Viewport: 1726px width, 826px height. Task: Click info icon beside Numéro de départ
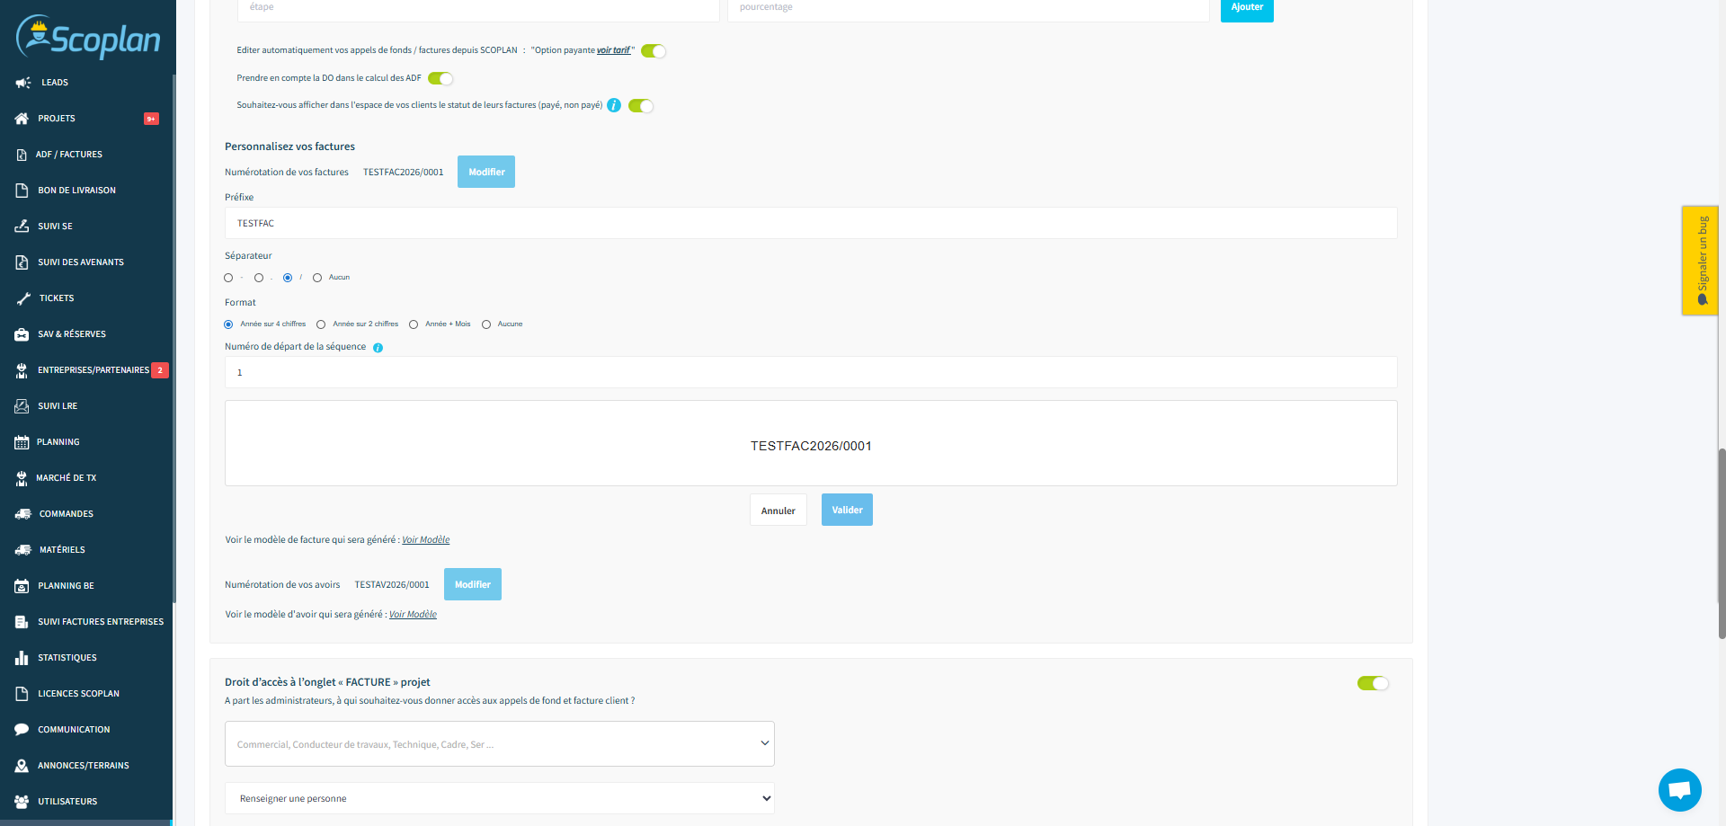(x=378, y=348)
